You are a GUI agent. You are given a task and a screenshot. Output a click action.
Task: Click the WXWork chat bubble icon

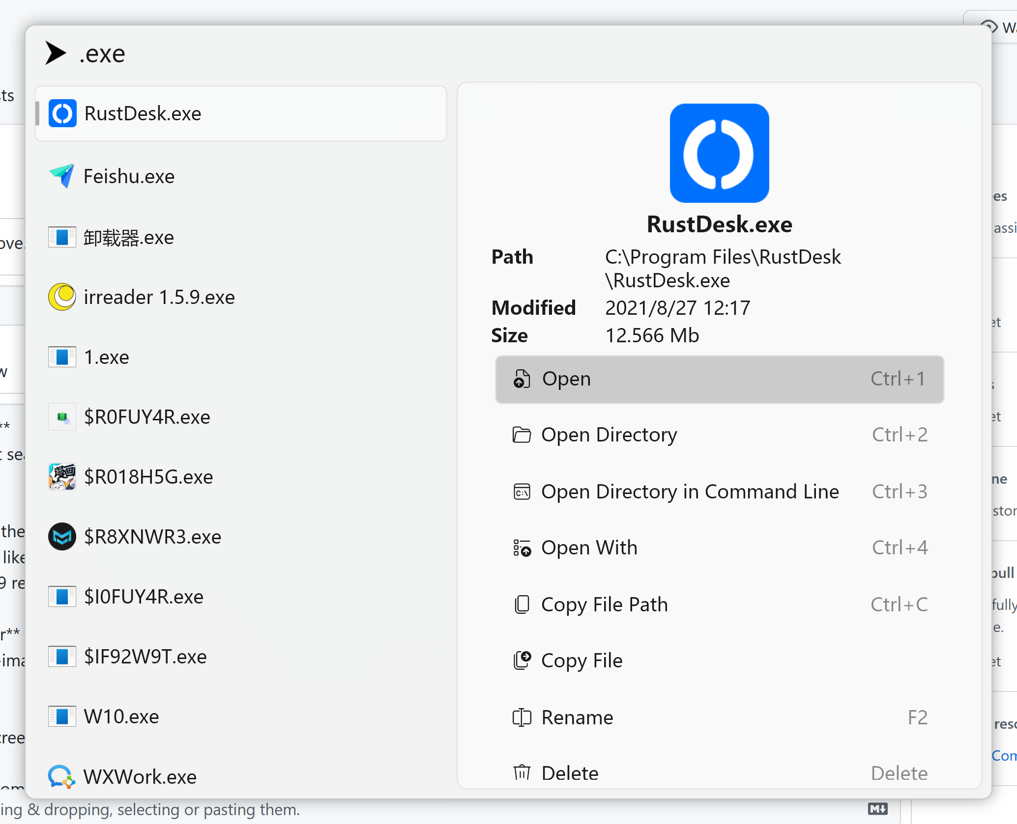pyautogui.click(x=61, y=776)
